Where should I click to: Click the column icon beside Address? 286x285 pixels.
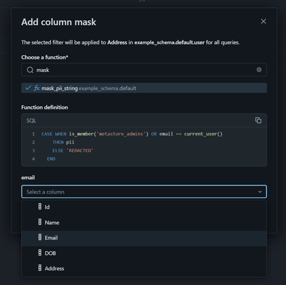coord(40,268)
